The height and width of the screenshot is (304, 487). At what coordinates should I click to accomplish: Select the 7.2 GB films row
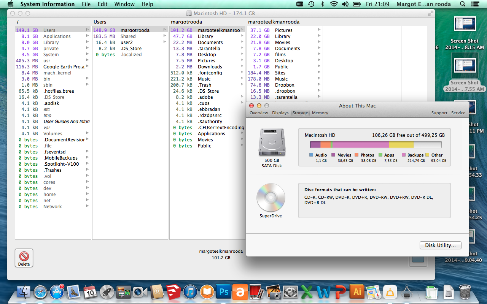pos(285,54)
